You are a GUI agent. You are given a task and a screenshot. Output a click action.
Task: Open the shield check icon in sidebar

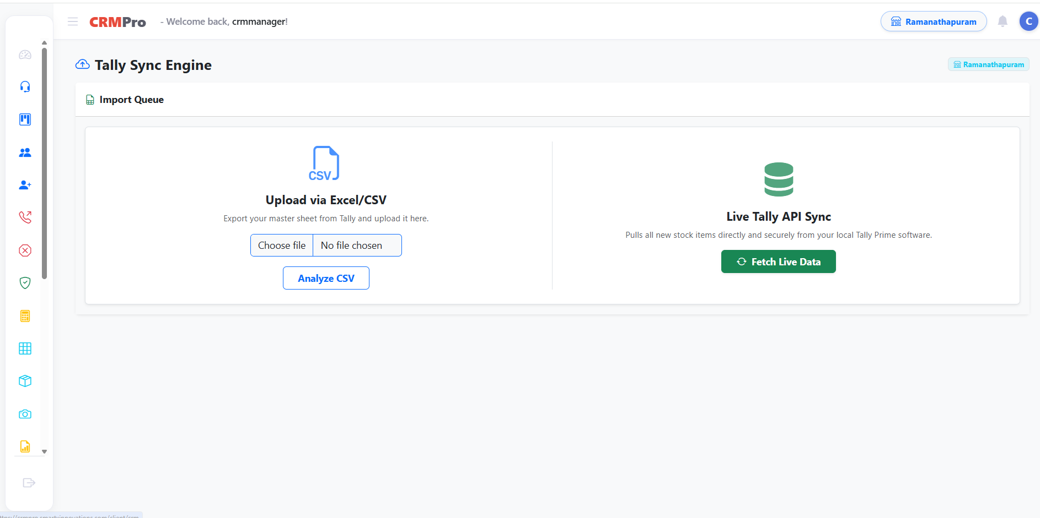pos(25,283)
